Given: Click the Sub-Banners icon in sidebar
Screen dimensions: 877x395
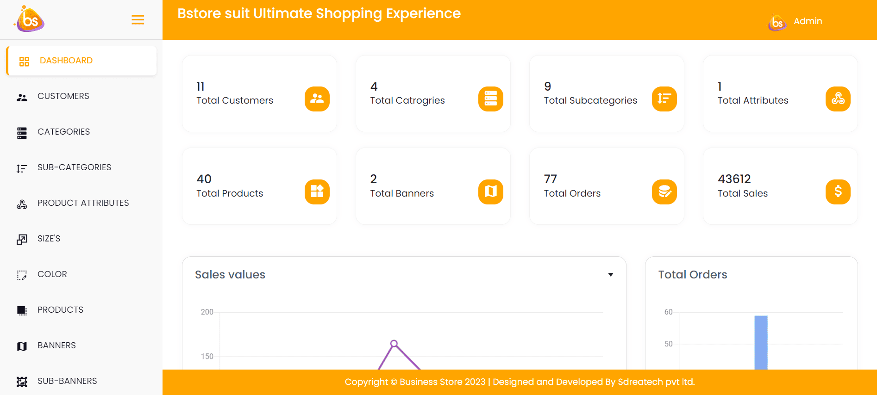Looking at the screenshot, I should pyautogui.click(x=22, y=382).
